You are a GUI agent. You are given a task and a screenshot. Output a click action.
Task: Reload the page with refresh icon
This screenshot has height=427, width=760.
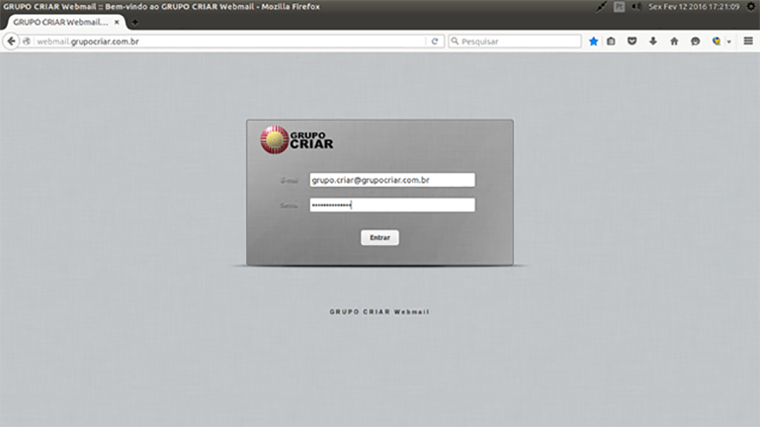coord(435,42)
